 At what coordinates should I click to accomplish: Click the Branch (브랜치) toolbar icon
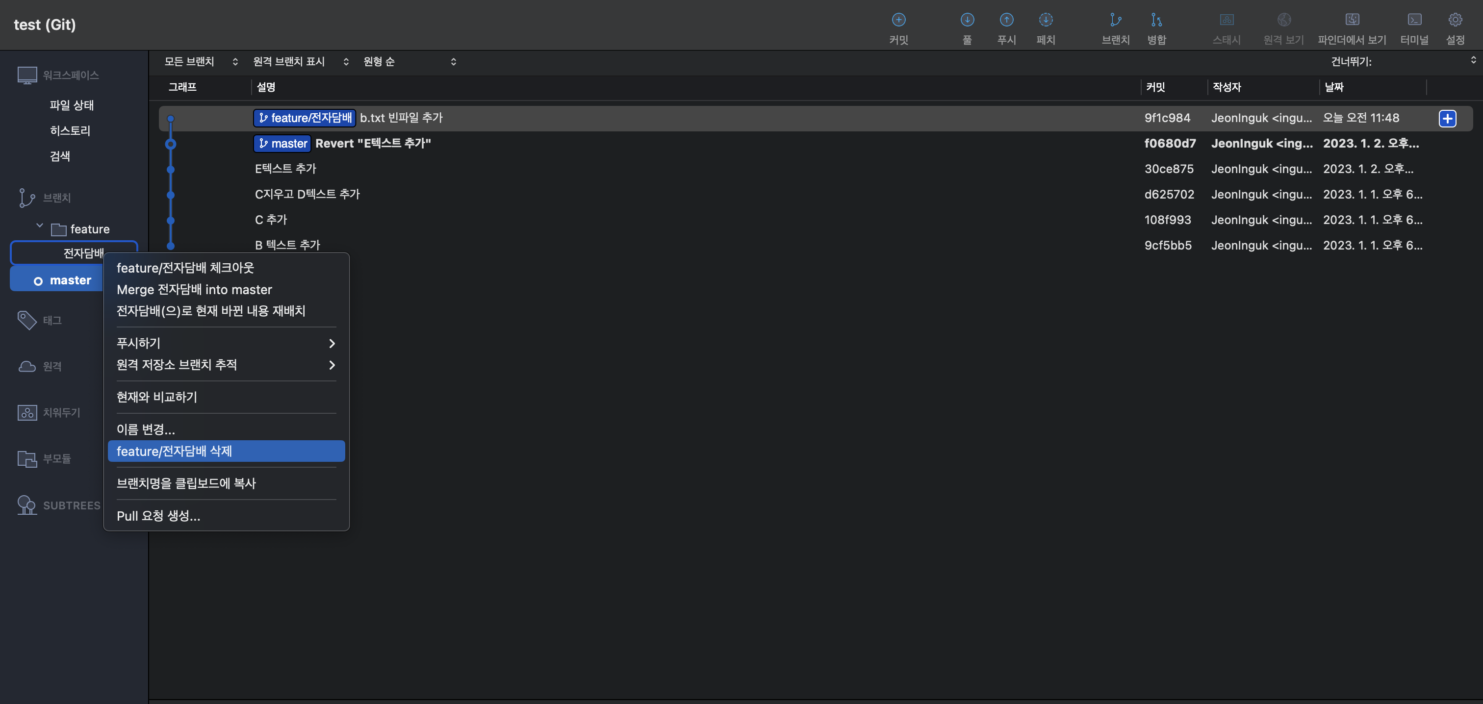coord(1115,21)
